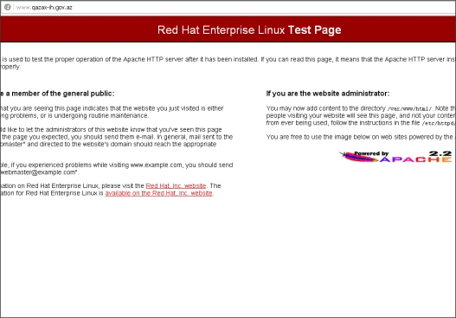The width and height of the screenshot is (456, 318).
Task: Follow "available on the Red Hat, Inc. website" link
Action: coord(159,193)
